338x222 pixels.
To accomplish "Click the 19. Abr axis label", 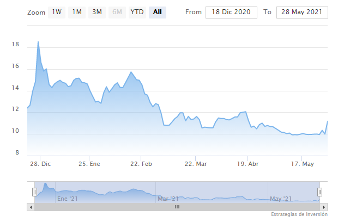I will click(x=248, y=164).
